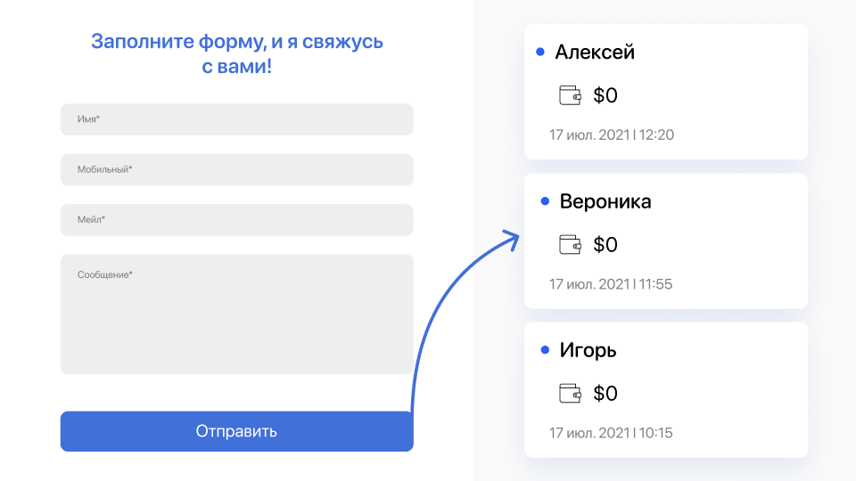Click the 17 июл. 2021 | 11:55 timestamp
This screenshot has width=856, height=481.
[611, 284]
